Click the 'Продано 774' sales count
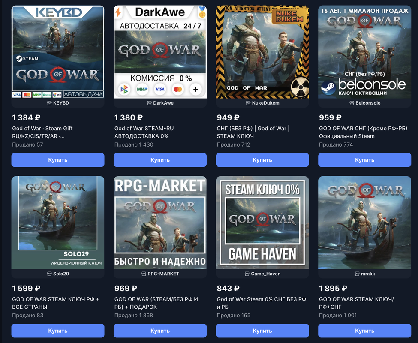This screenshot has height=343, width=418. [336, 145]
